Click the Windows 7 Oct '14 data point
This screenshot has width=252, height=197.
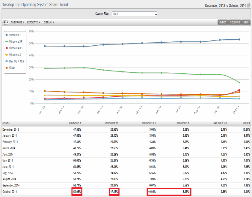[239, 39]
